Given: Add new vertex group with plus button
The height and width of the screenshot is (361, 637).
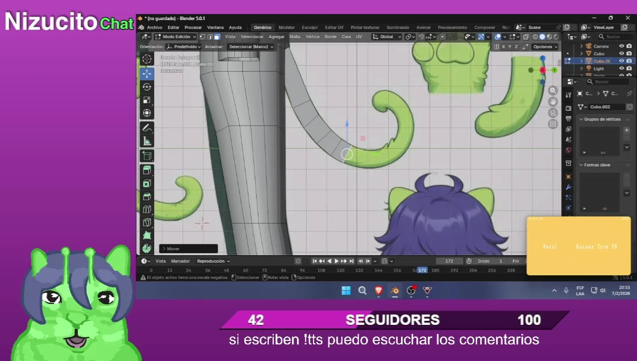Looking at the screenshot, I should (x=626, y=130).
